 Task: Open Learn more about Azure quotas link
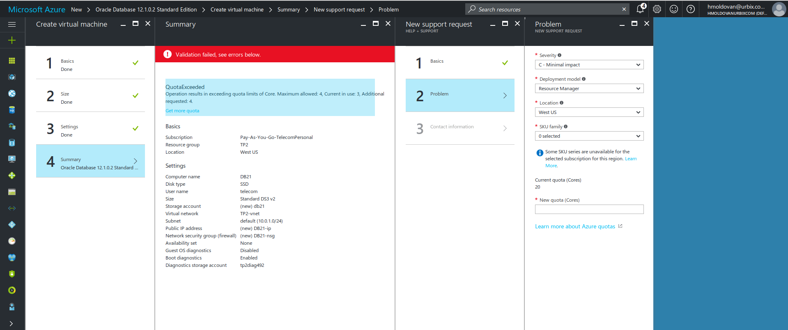575,226
